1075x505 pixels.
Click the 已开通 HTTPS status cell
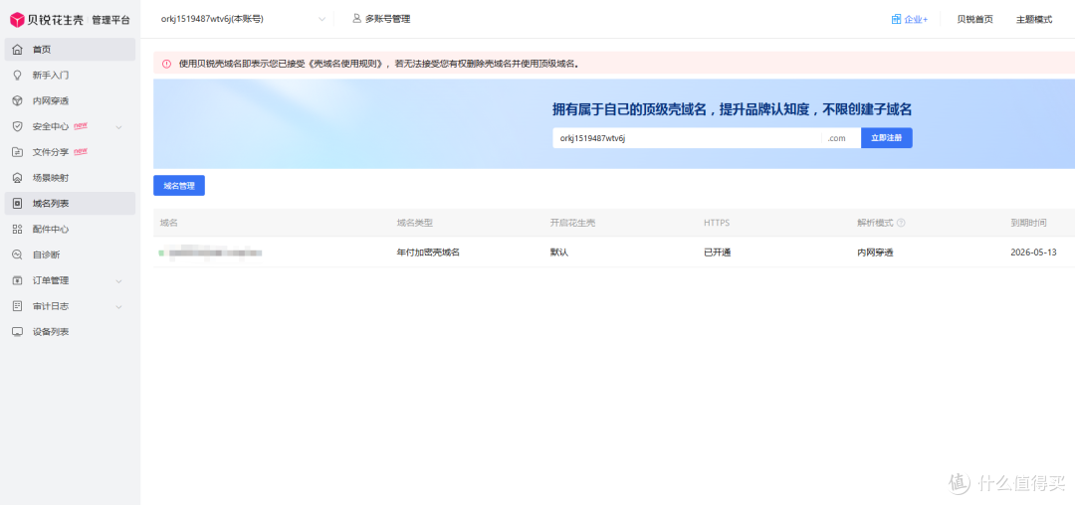pos(717,252)
